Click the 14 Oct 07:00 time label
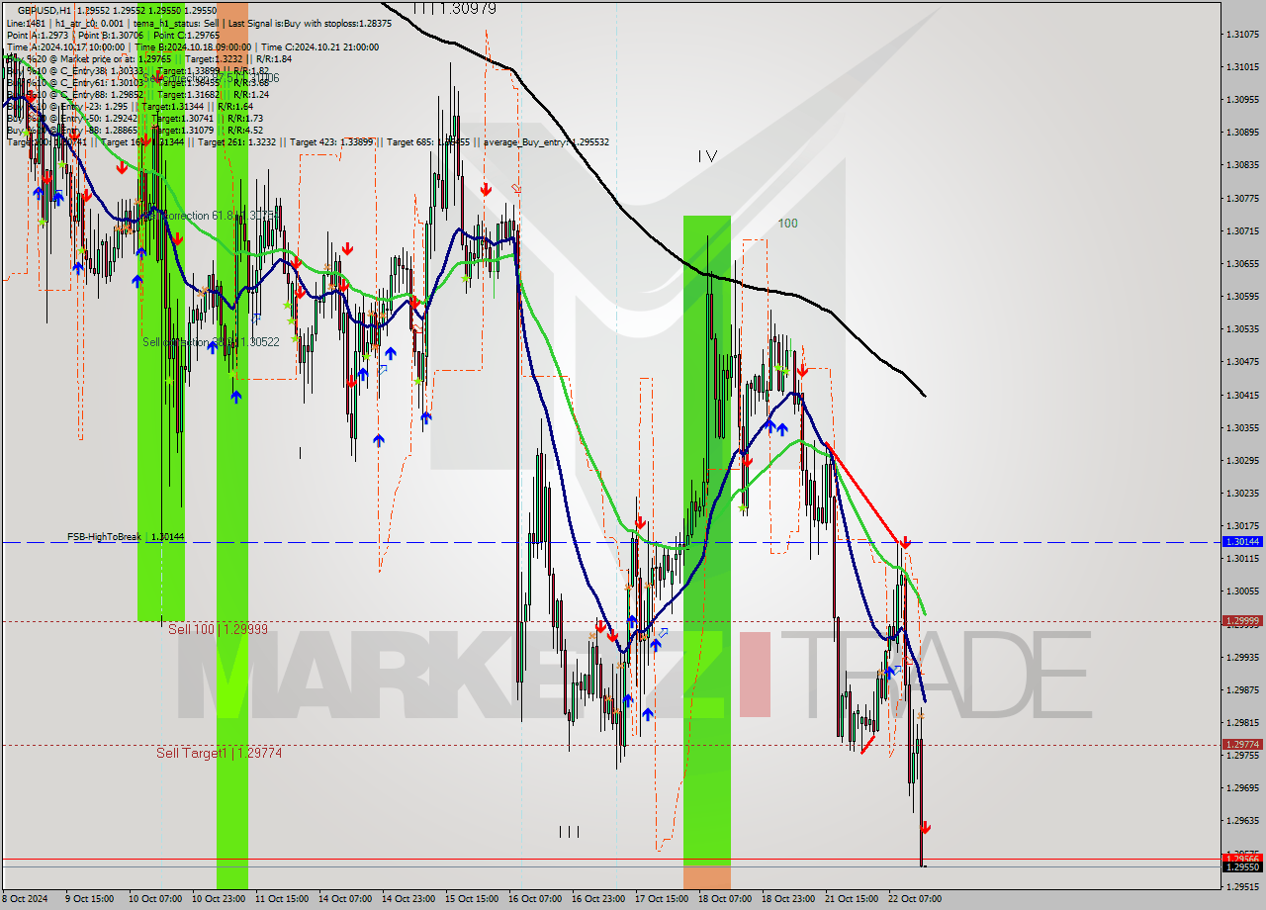The image size is (1266, 910). pos(345,899)
